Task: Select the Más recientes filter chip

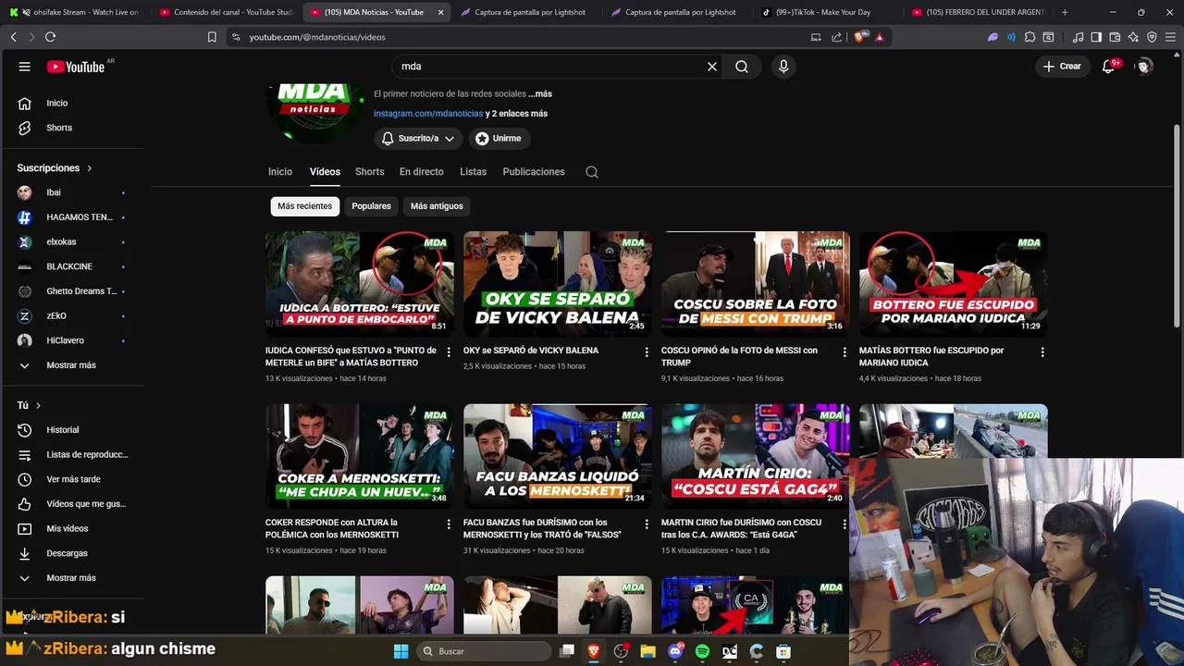Action: coord(304,206)
